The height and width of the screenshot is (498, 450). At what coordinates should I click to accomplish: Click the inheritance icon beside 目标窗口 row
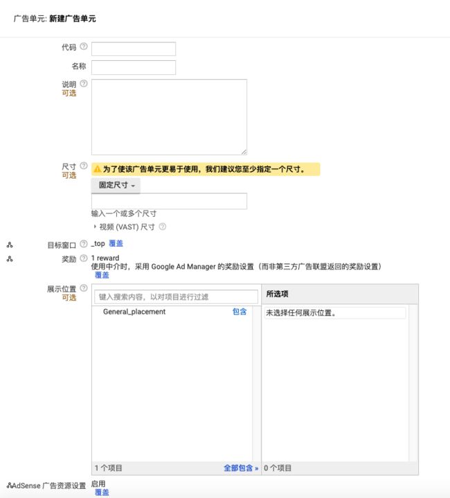[10, 245]
